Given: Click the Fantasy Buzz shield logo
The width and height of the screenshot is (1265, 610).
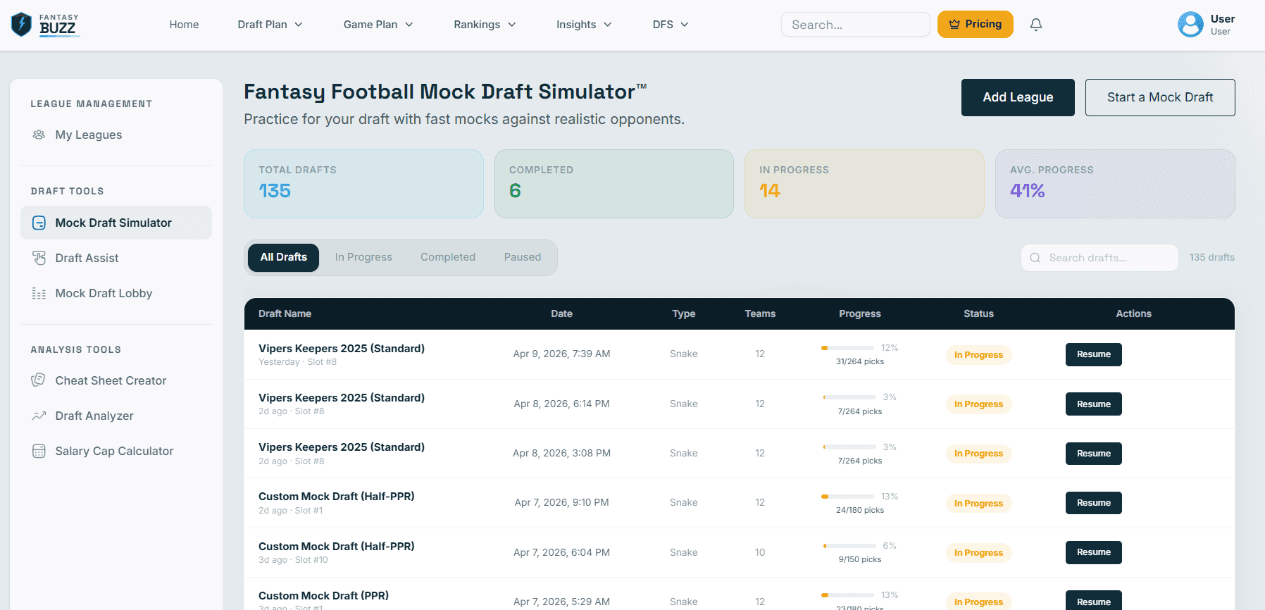Looking at the screenshot, I should (22, 25).
